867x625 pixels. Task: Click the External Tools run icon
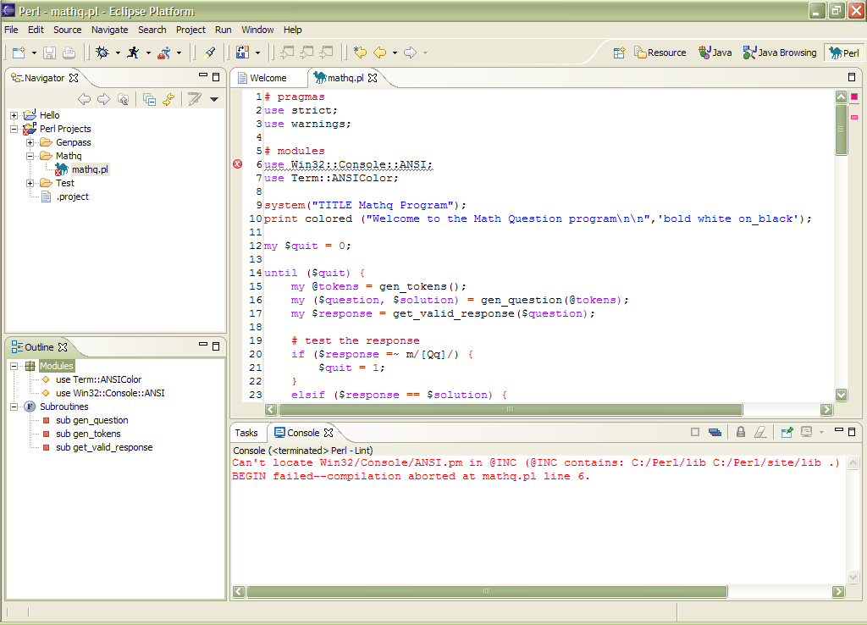(x=164, y=53)
